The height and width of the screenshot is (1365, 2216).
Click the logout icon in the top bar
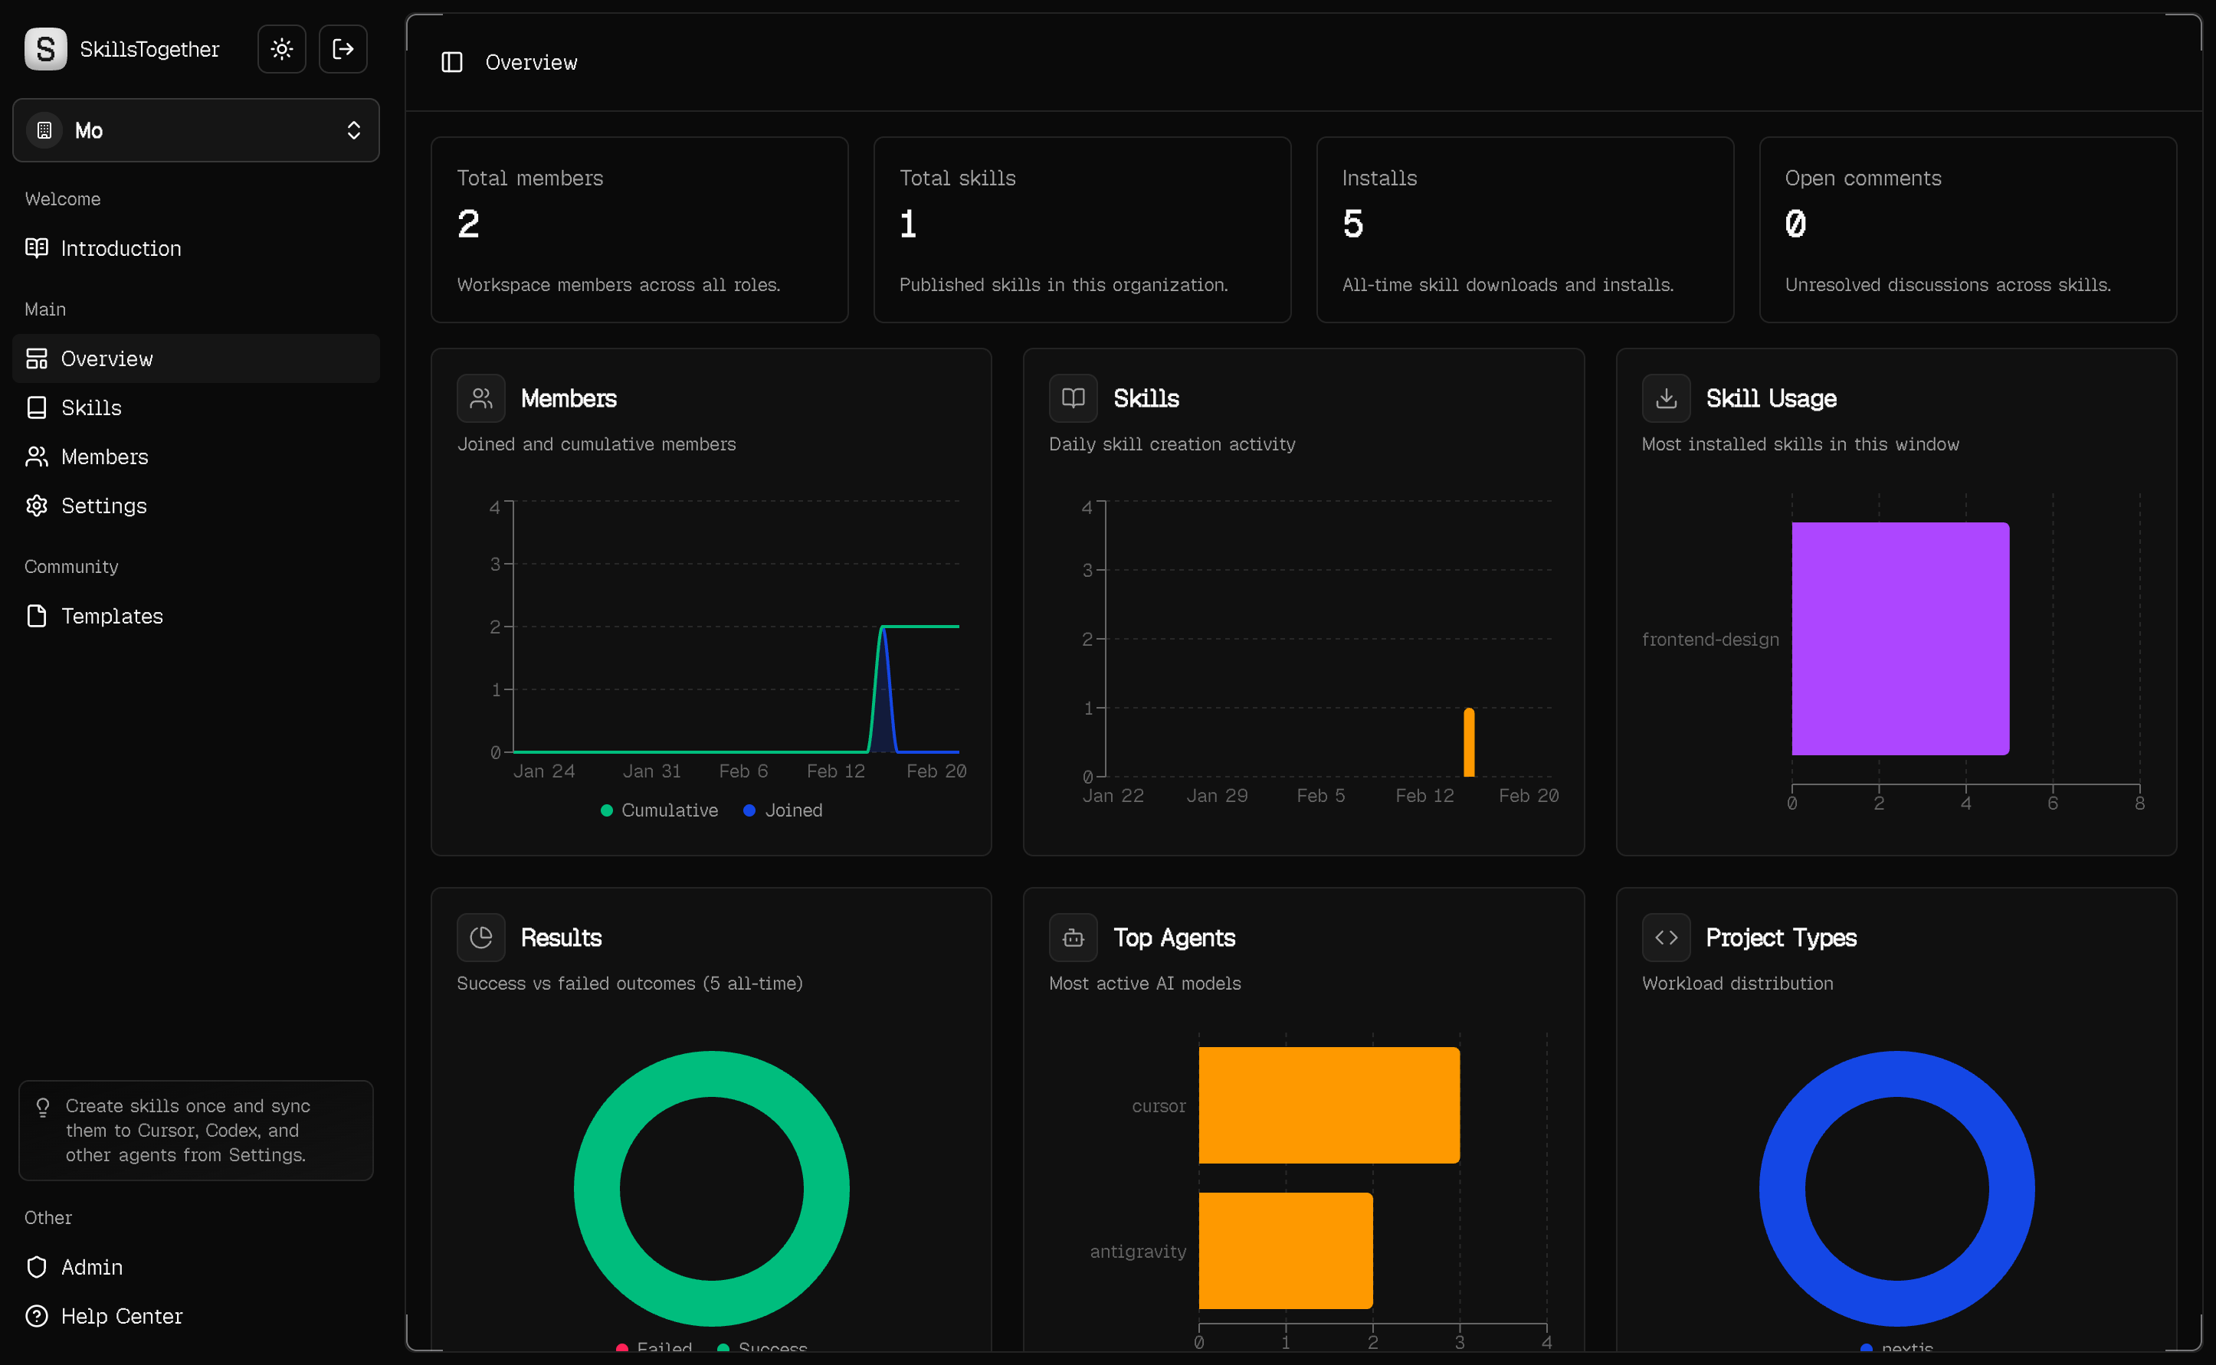pos(343,49)
